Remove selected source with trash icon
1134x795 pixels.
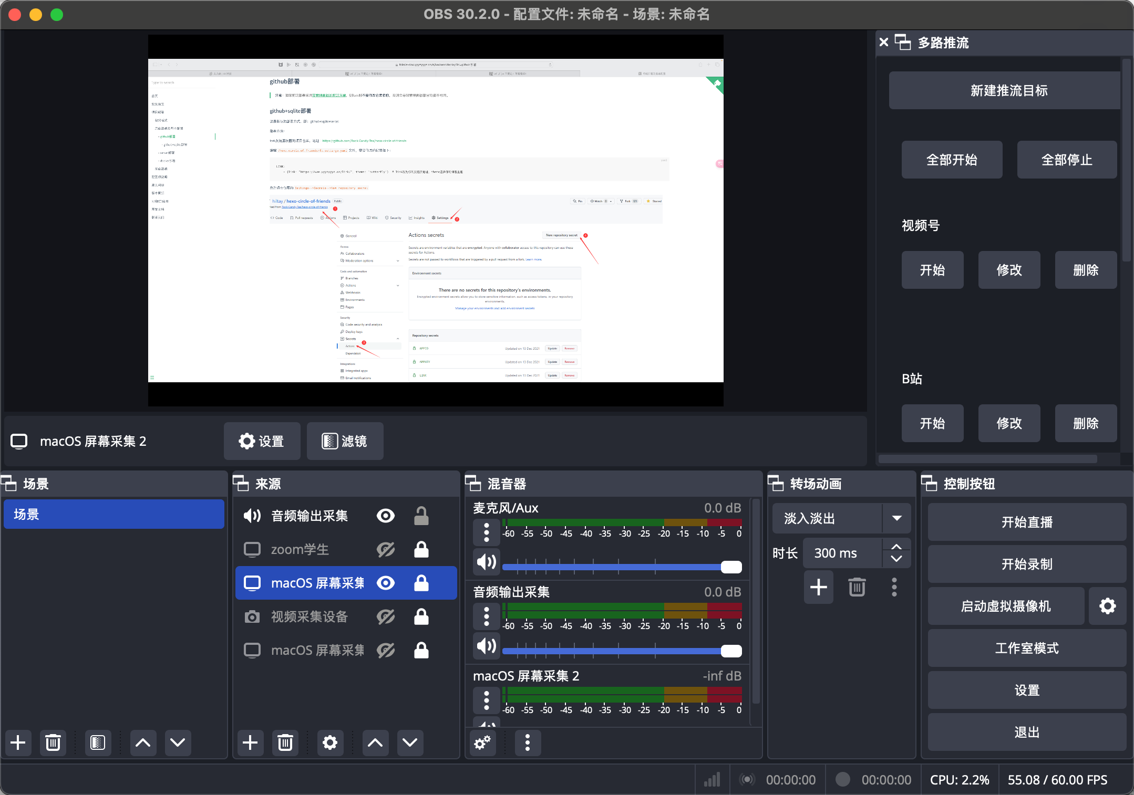tap(285, 742)
